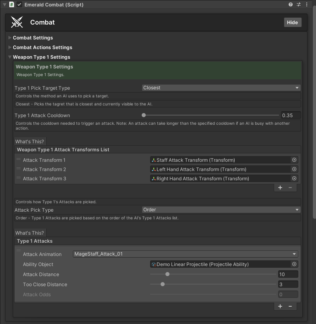Open the Type 1 Pick Target Type dropdown

click(x=221, y=88)
